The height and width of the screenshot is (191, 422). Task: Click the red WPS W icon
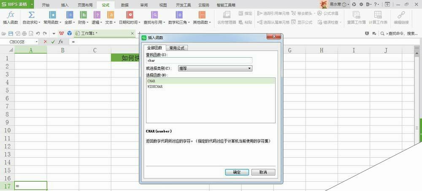click(x=62, y=33)
